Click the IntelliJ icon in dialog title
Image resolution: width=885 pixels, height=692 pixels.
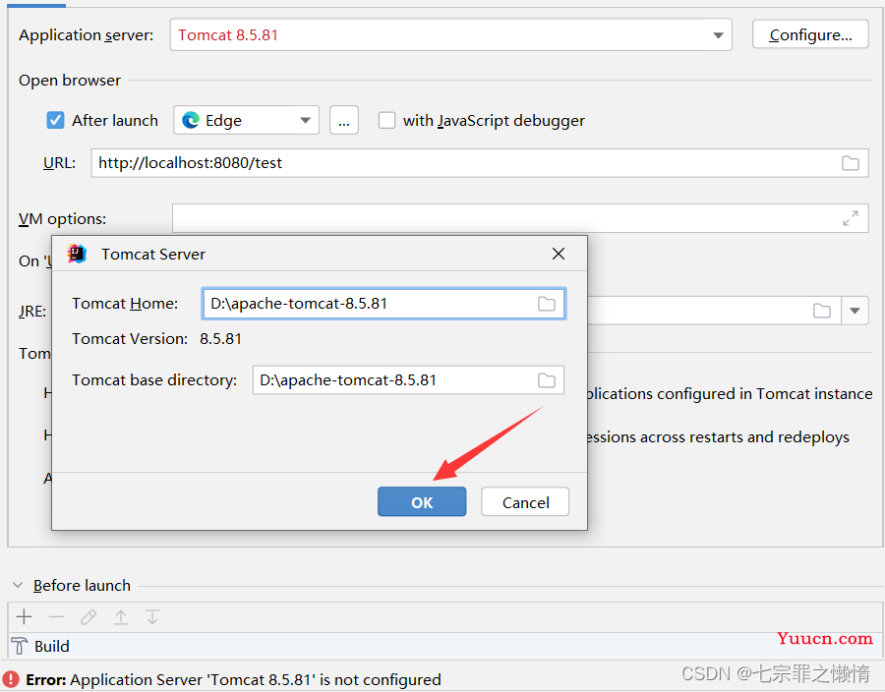coord(77,254)
